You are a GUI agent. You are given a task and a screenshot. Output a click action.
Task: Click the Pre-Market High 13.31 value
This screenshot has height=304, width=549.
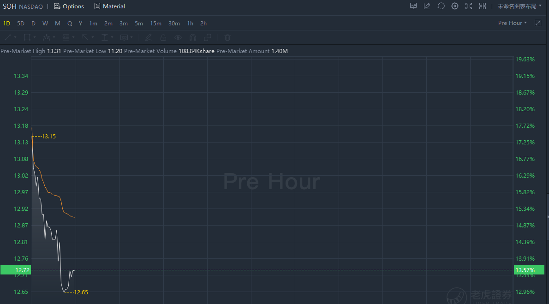(x=54, y=51)
